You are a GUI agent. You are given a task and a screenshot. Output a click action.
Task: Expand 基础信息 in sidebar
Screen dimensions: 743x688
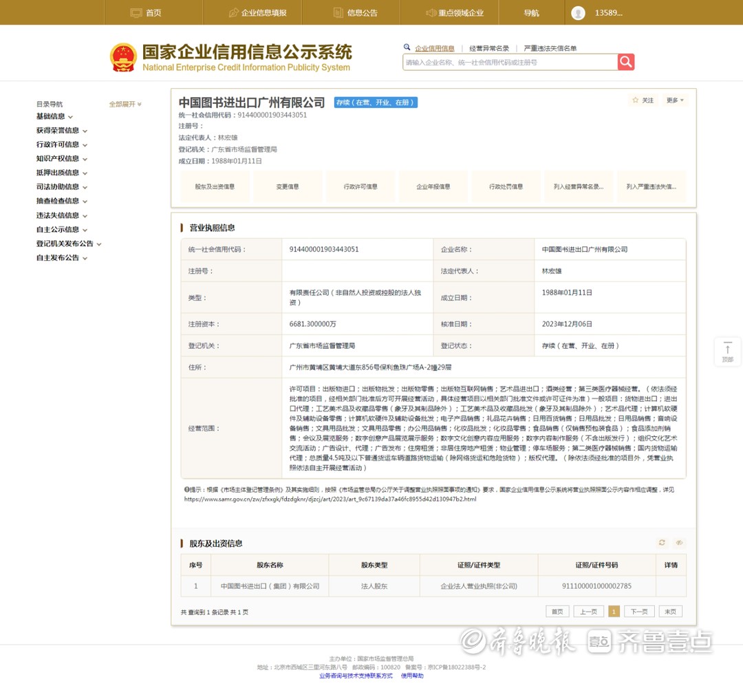54,116
